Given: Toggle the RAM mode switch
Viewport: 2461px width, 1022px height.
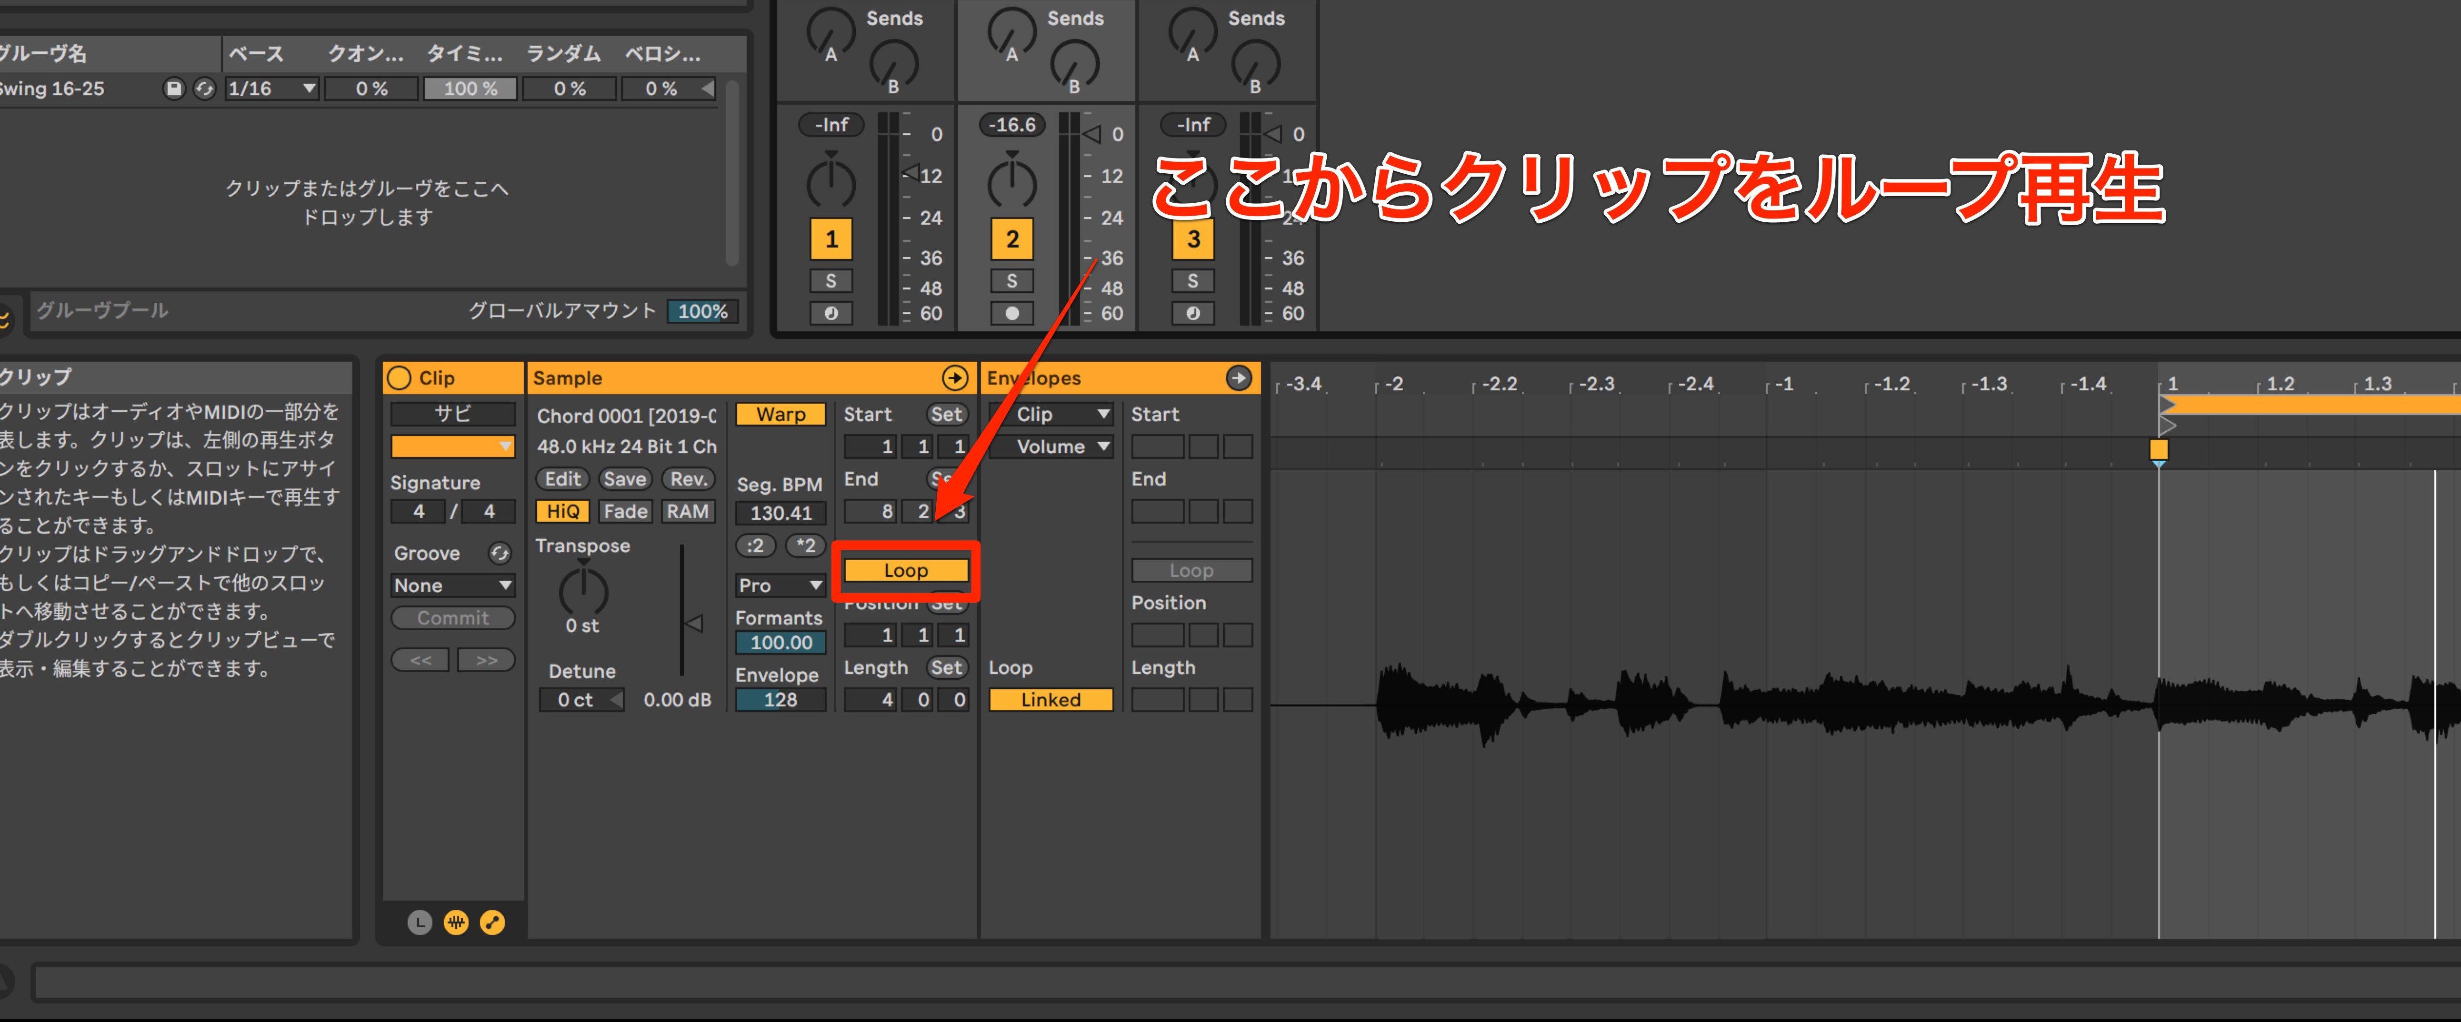Looking at the screenshot, I should click(x=687, y=511).
